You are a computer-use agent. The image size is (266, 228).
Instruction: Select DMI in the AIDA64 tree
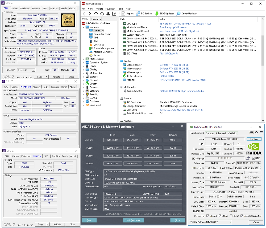pyautogui.click(x=95, y=38)
